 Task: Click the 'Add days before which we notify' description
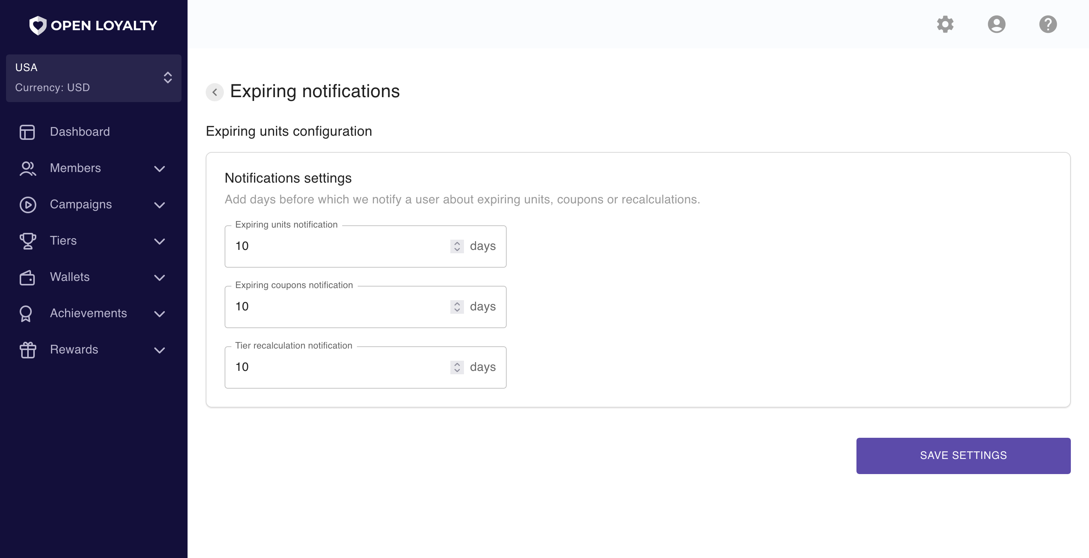point(462,200)
